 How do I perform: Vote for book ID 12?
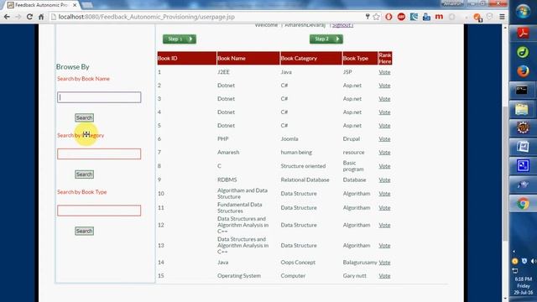[384, 225]
